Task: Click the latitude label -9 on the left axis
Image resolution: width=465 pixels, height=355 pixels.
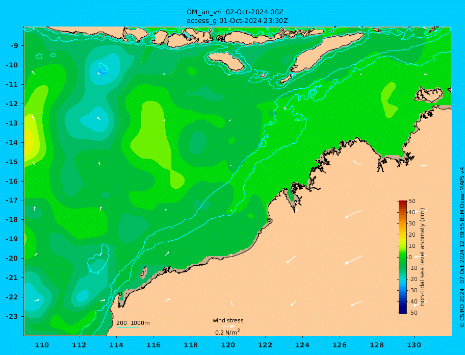Action: pyautogui.click(x=14, y=46)
